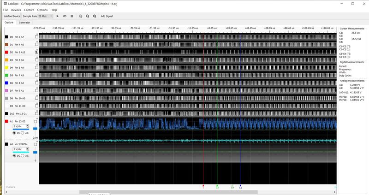Click the black color swatch for A0 Vcc EPROM
Viewport: 369px width, 195px height.
[x=6, y=144]
